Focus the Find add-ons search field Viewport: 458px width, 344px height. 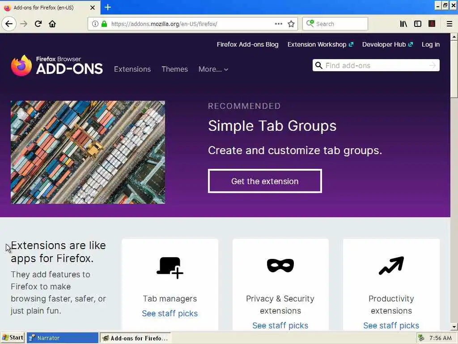tap(376, 65)
